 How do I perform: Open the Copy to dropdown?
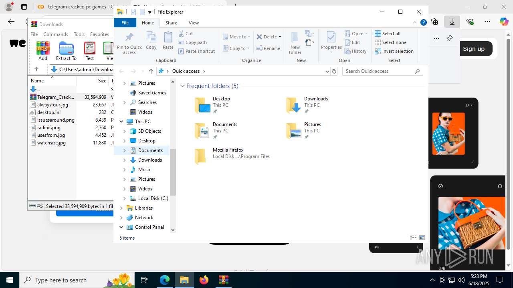coord(236,48)
